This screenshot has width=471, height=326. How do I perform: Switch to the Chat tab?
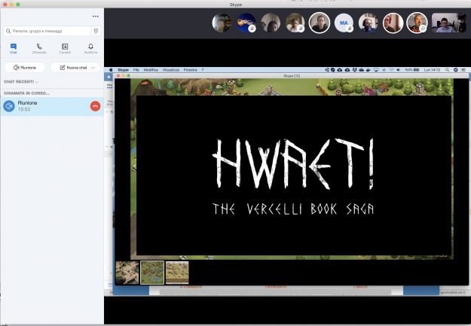tap(14, 48)
